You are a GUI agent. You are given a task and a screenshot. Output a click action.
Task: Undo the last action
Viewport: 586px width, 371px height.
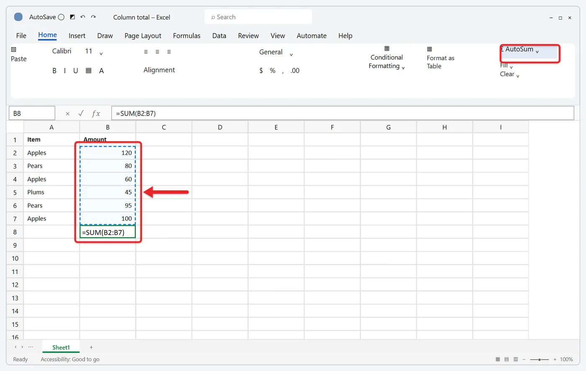(x=83, y=17)
